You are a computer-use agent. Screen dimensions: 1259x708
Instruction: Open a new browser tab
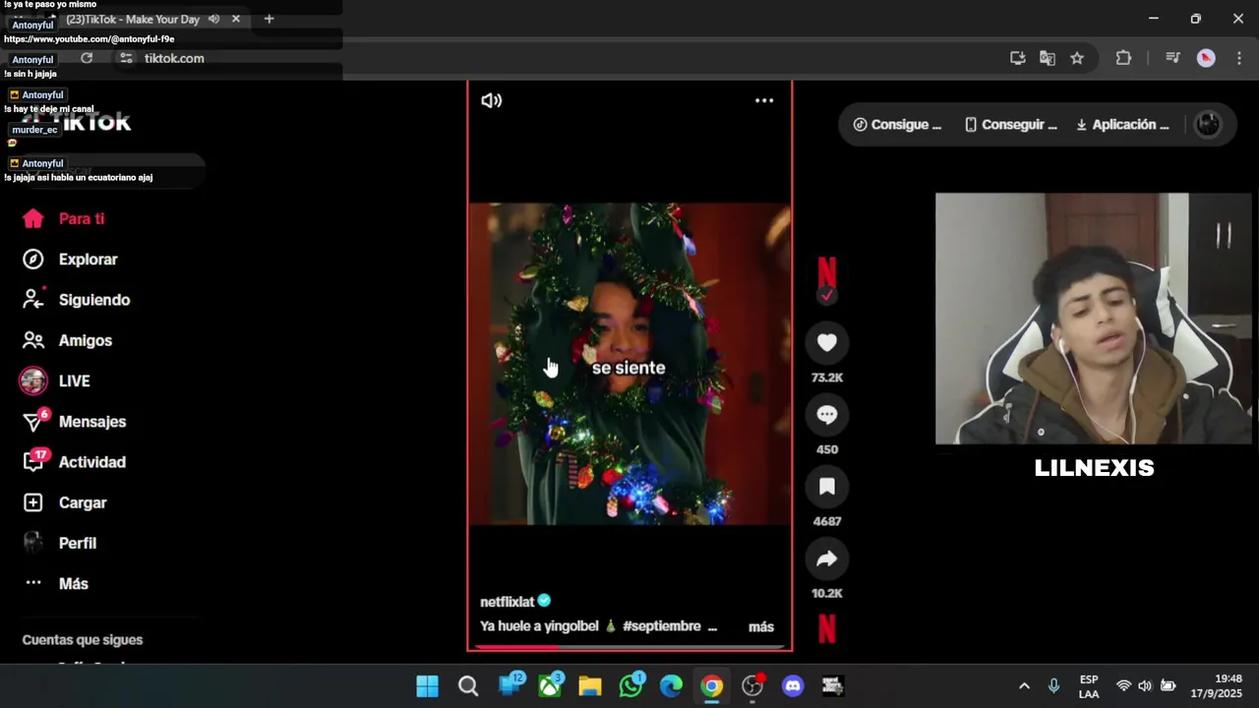point(269,19)
